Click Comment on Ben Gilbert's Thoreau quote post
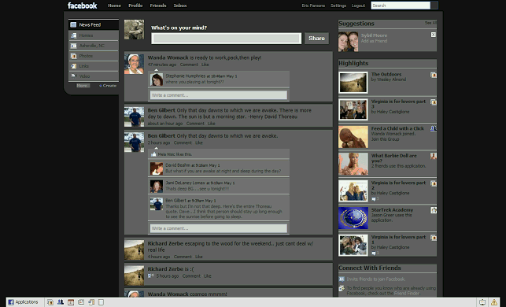The height and width of the screenshot is (307, 506). point(195,124)
